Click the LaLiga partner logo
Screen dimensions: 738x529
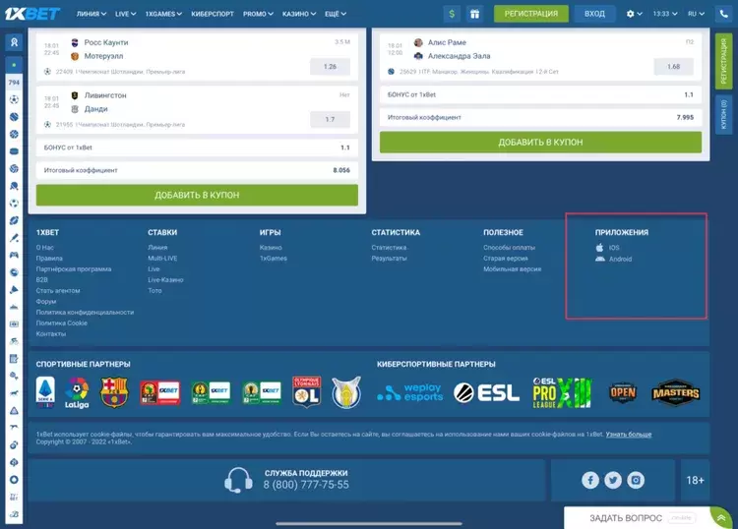tap(77, 392)
